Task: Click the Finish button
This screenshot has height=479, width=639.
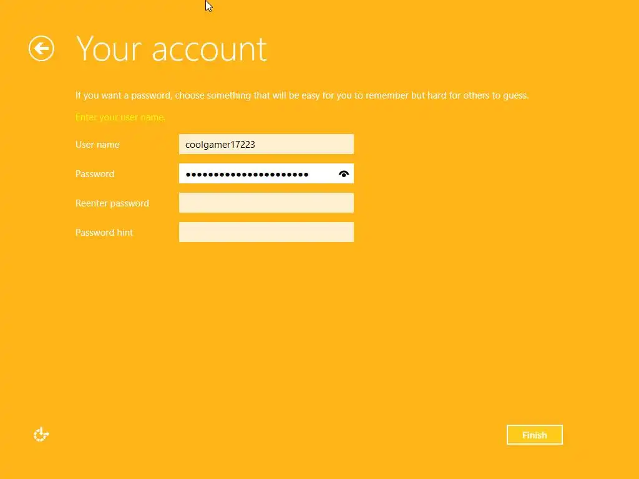Action: [534, 435]
